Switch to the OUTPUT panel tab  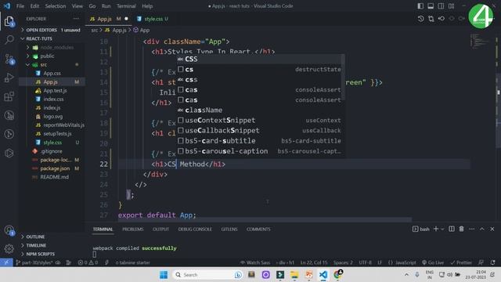tap(160, 230)
